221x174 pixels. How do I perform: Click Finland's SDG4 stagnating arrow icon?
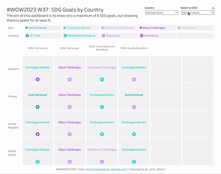point(134,107)
